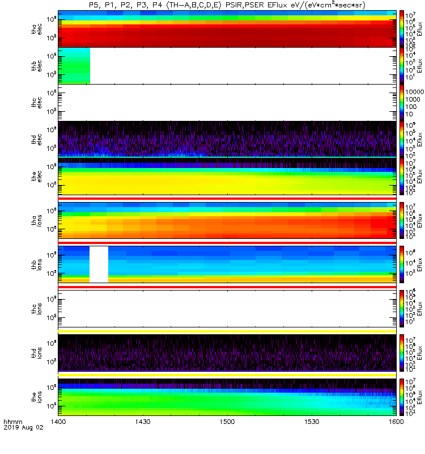The image size is (425, 454).
Task: Select the thb elec panel color bar
Action: coord(402,66)
